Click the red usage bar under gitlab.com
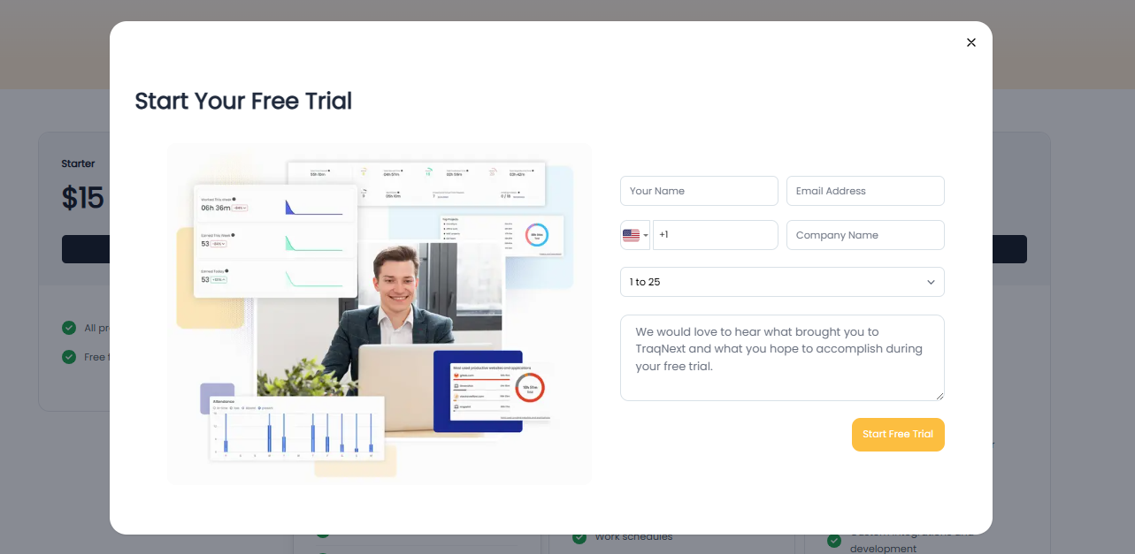Screen dimensions: 1135x554 click(x=481, y=380)
